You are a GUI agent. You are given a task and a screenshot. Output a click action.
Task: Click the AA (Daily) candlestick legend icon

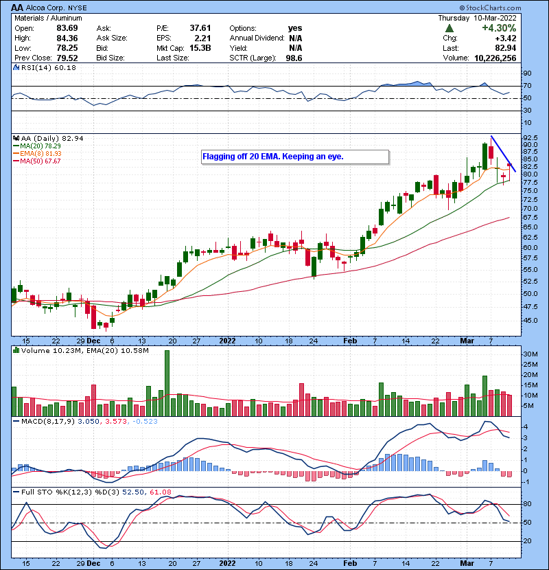click(x=16, y=138)
